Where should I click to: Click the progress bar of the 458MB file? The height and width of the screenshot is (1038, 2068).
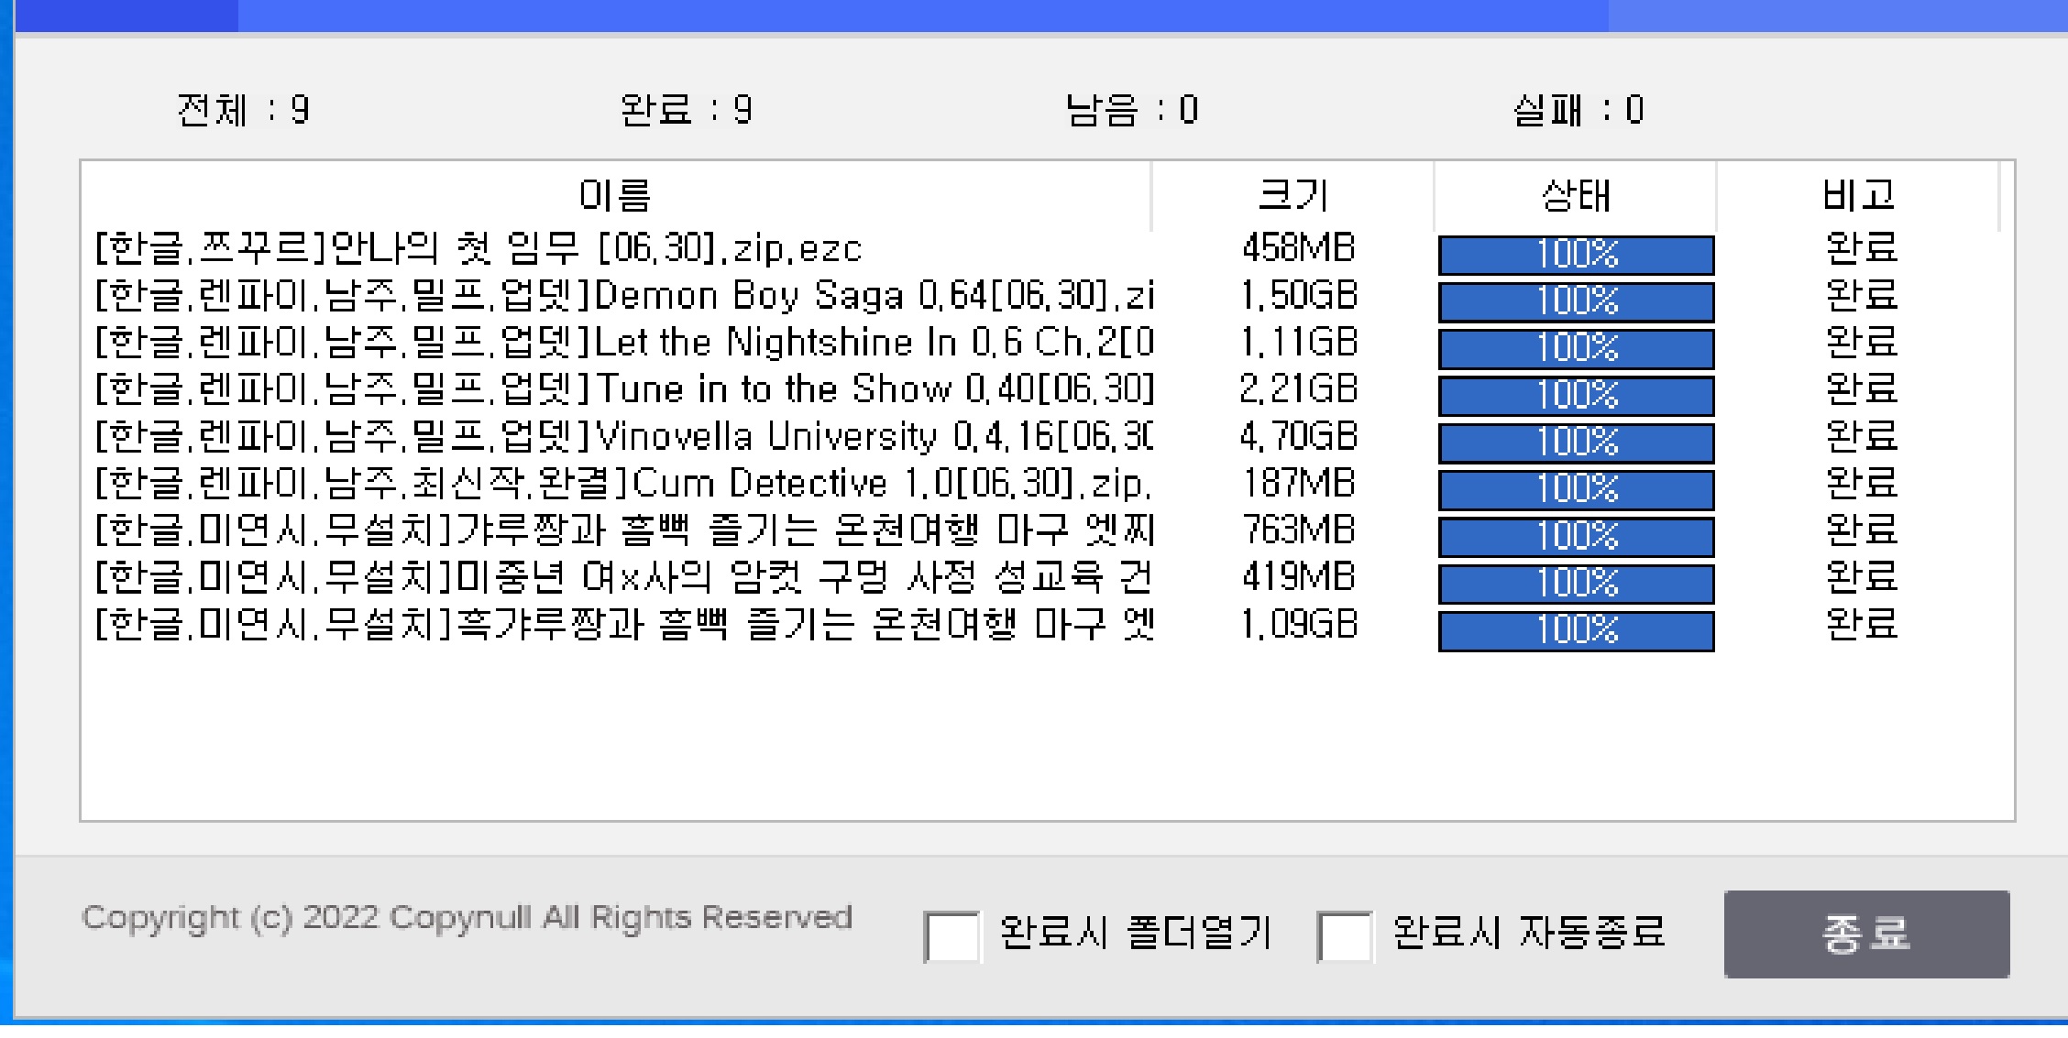(1576, 255)
